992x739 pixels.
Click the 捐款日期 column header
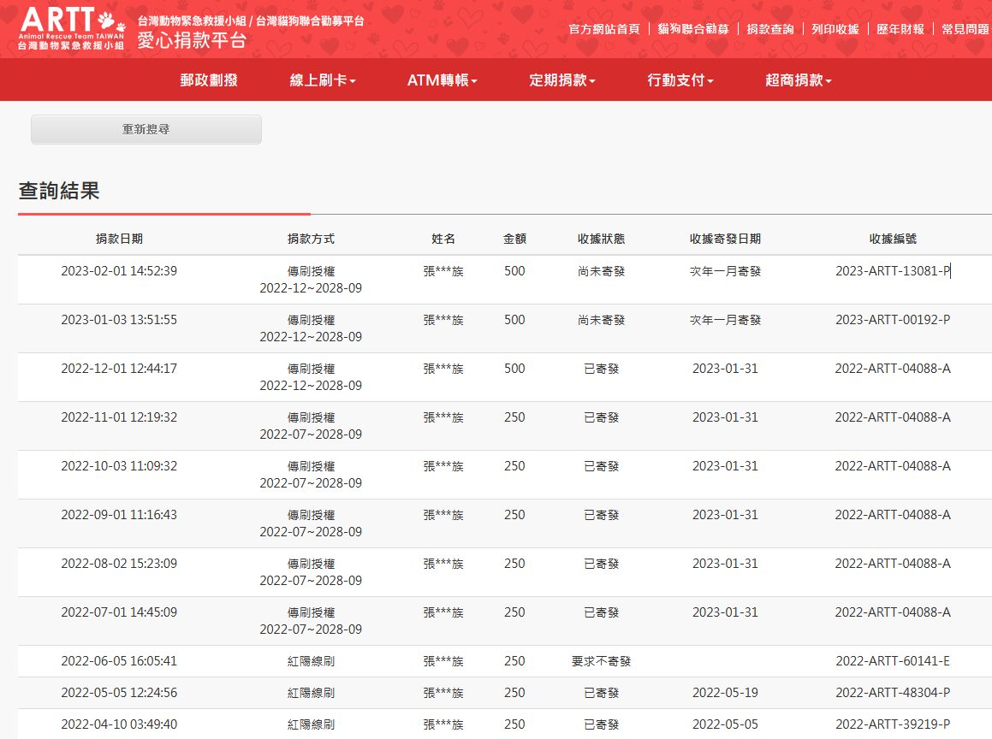tap(119, 239)
